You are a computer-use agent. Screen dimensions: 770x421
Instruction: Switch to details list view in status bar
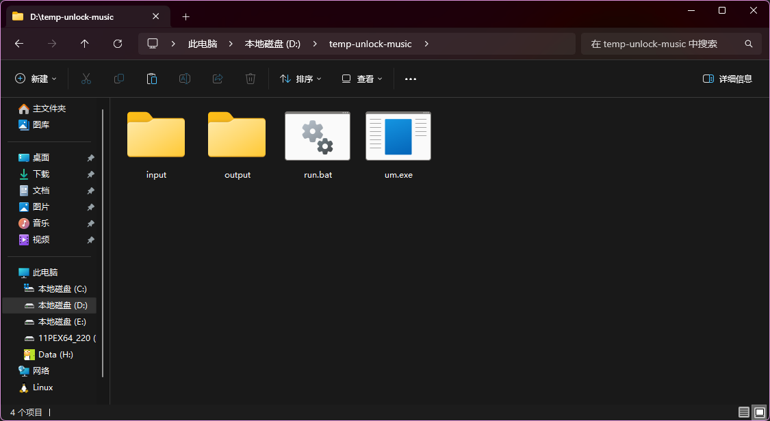(744, 412)
